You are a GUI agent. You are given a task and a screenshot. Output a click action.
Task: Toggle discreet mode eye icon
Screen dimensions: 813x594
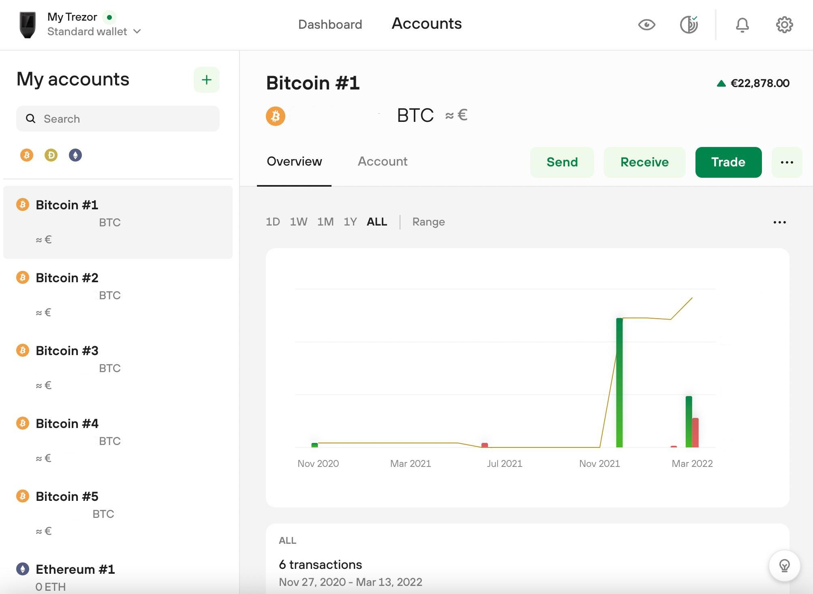646,25
